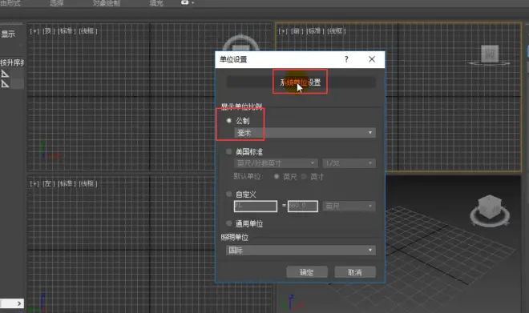Click the [前] viewport view label
The height and width of the screenshot is (313, 529).
[297, 31]
